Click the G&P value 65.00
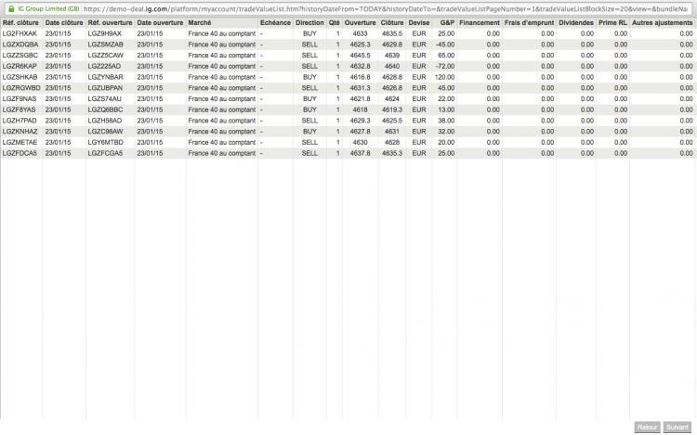The image size is (697, 435). 446,56
